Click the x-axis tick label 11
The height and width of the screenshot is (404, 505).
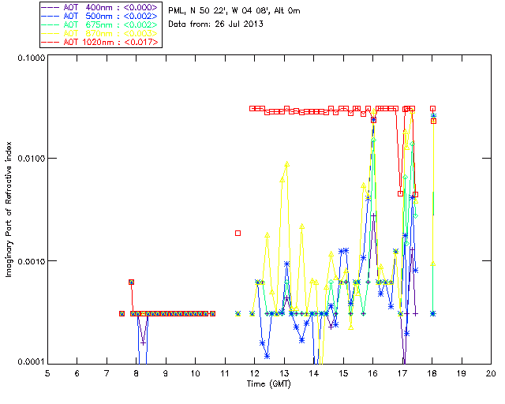[225, 373]
